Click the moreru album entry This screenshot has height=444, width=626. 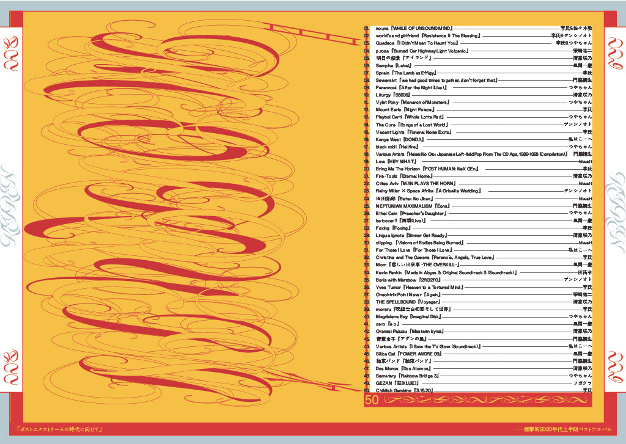pyautogui.click(x=478, y=309)
